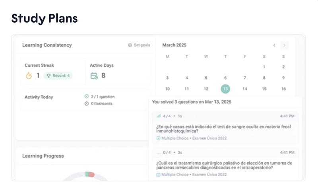318x187 pixels.
Task: Select March 13 on the calendar
Action: [225, 89]
